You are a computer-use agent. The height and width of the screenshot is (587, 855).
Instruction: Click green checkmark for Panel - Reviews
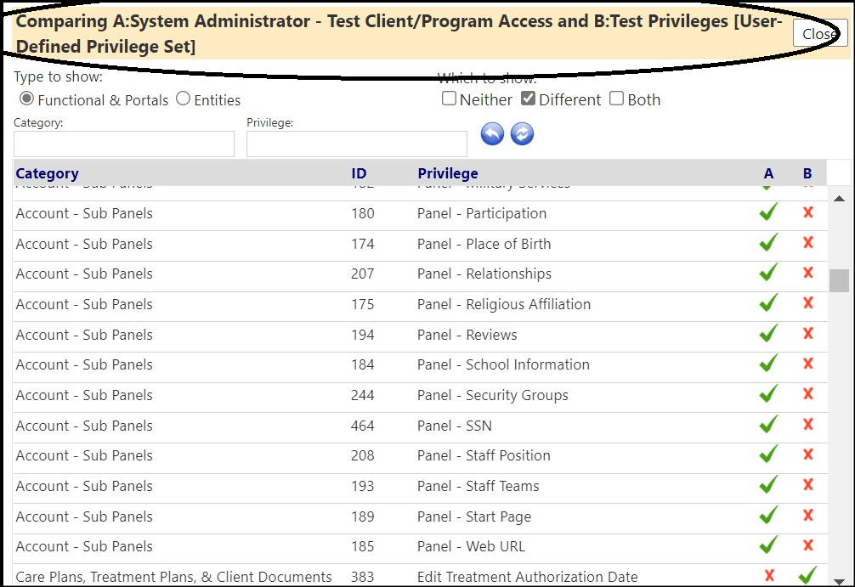[x=768, y=333]
